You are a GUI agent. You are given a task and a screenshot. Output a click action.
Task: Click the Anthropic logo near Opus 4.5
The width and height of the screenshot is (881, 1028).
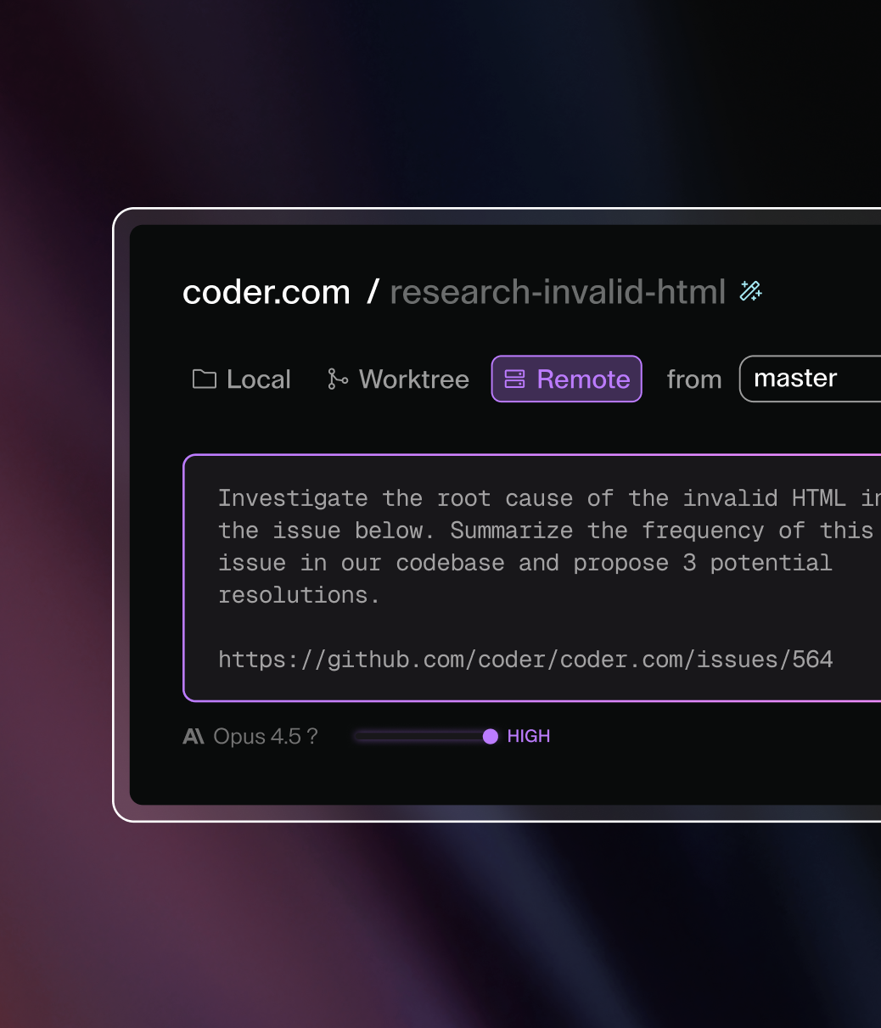point(194,737)
